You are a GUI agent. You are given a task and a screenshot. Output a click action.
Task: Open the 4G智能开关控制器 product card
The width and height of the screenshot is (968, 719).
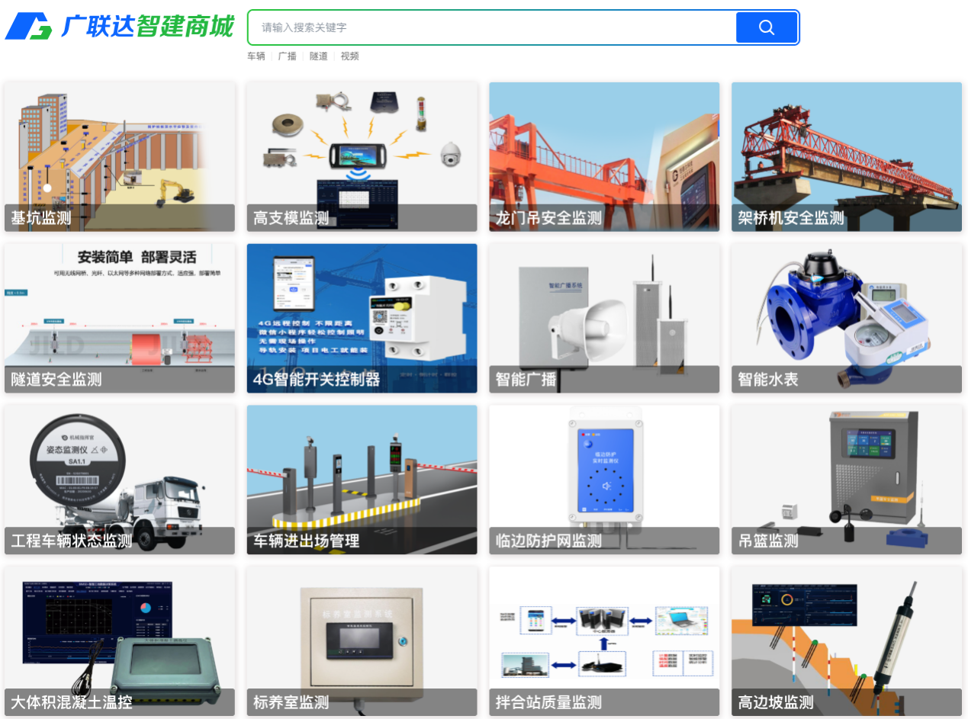[362, 318]
